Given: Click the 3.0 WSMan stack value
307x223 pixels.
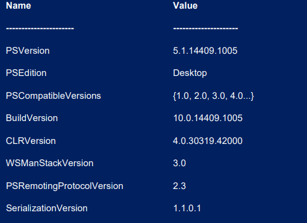Looking at the screenshot, I should (x=179, y=163).
